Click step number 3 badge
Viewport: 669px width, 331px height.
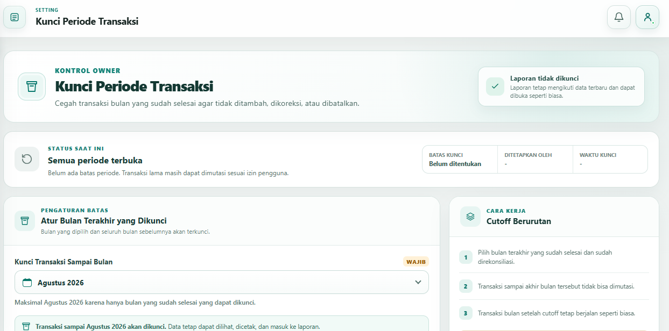click(466, 313)
